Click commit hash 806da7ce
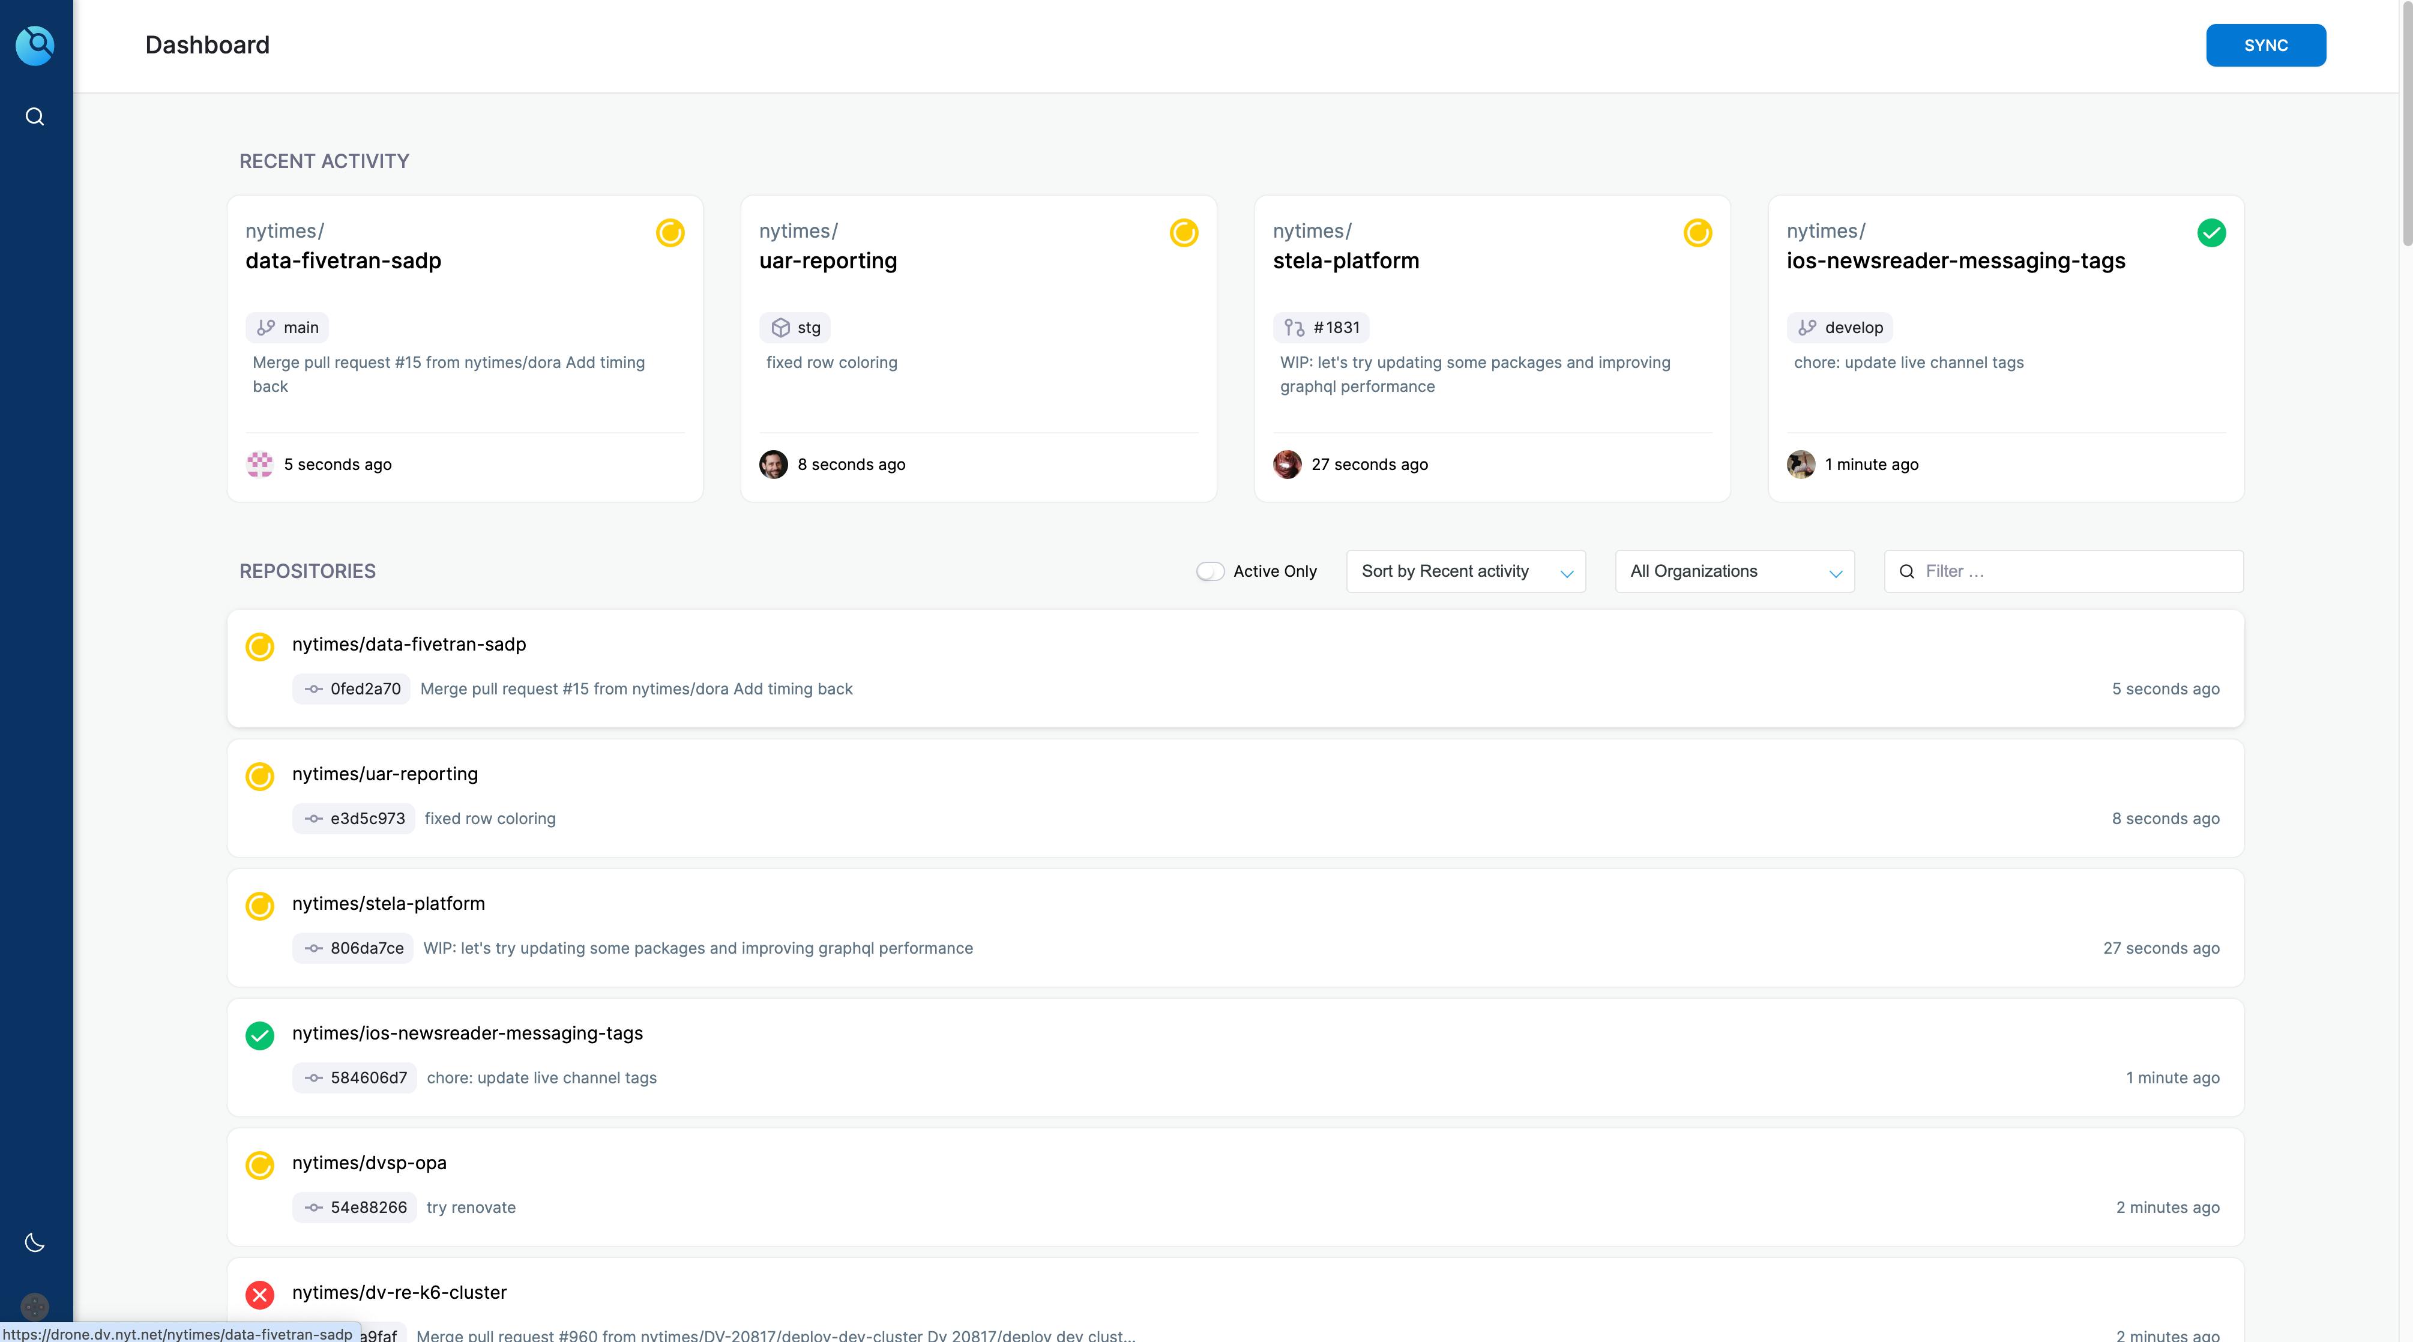 tap(367, 949)
